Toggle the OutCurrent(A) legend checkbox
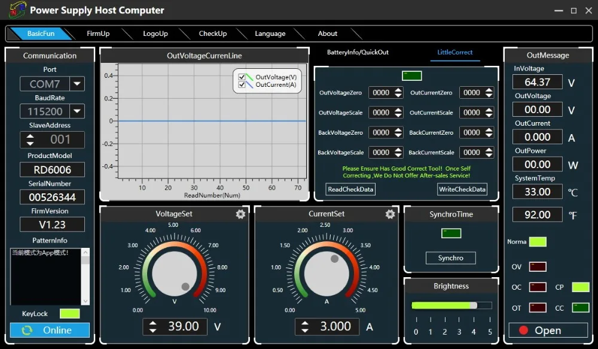 click(242, 84)
